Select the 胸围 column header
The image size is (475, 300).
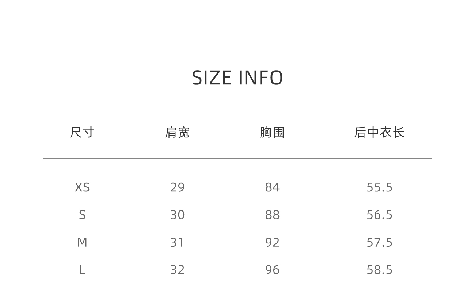272,132
